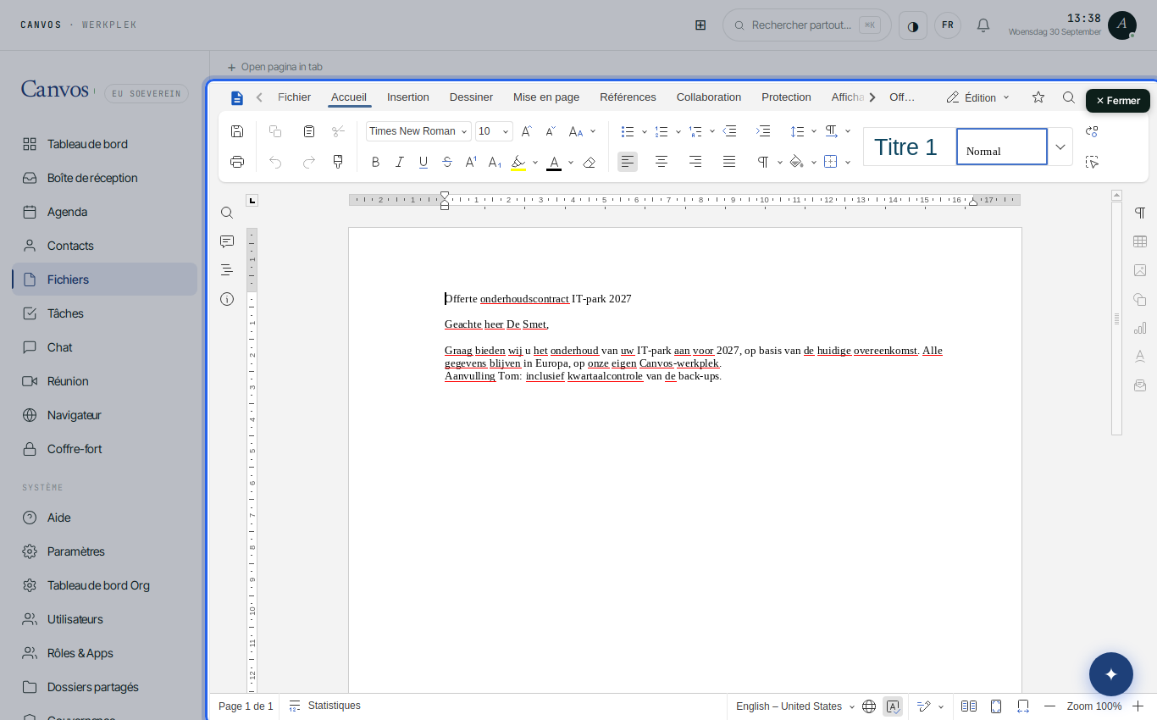Print the document using the printer icon
Image resolution: width=1157 pixels, height=720 pixels.
pyautogui.click(x=237, y=162)
